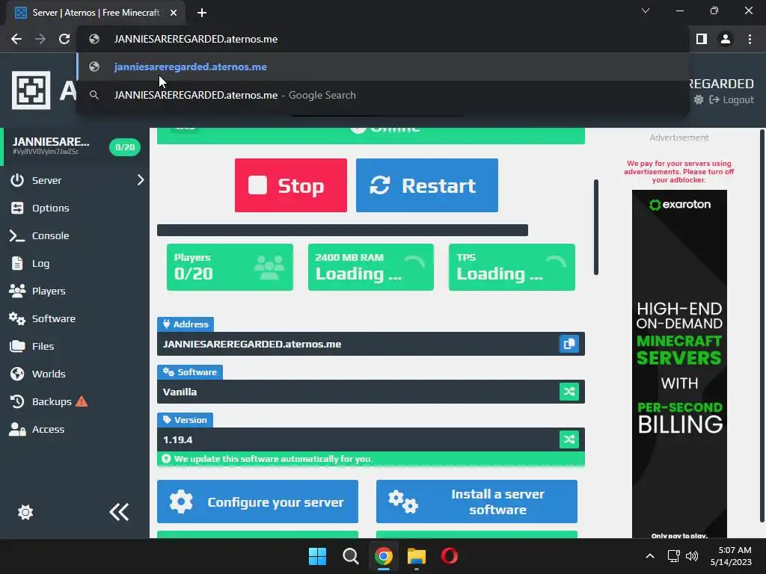
Task: Reload the page with refresh icon
Action: pyautogui.click(x=64, y=39)
